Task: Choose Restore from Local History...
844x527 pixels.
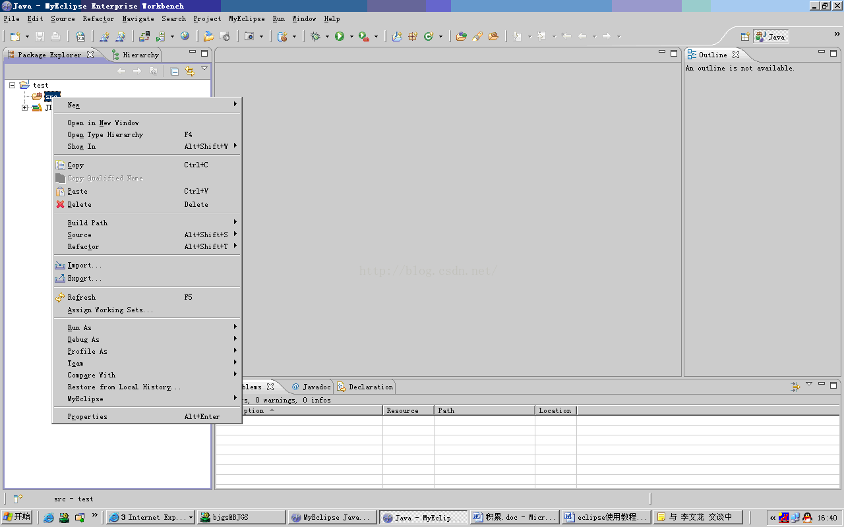Action: click(147, 387)
